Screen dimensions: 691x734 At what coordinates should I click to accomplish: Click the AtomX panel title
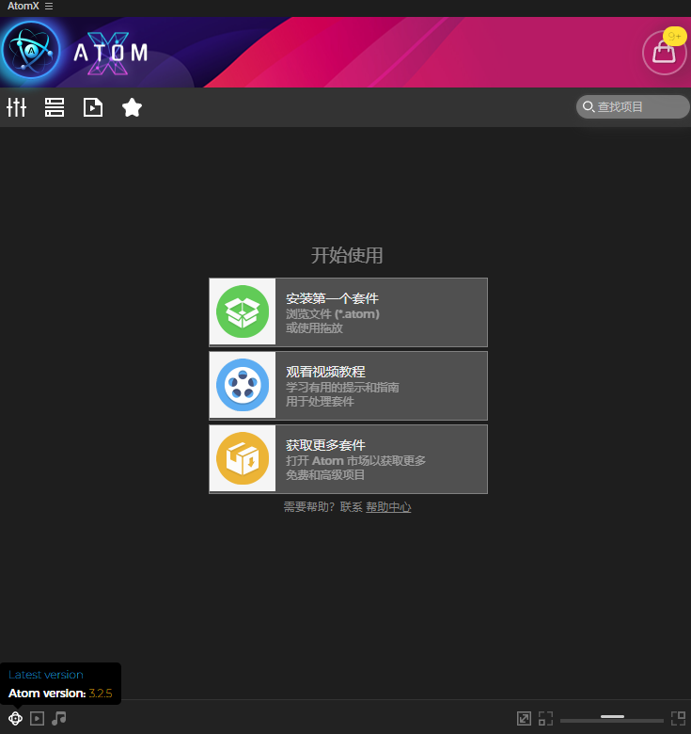point(24,6)
